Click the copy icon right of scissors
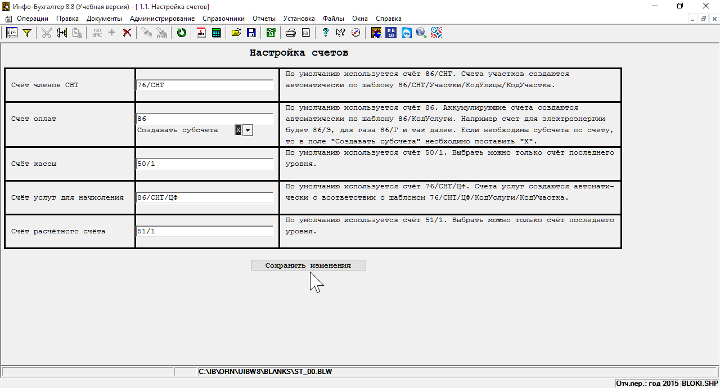The height and width of the screenshot is (388, 720). tap(62, 33)
